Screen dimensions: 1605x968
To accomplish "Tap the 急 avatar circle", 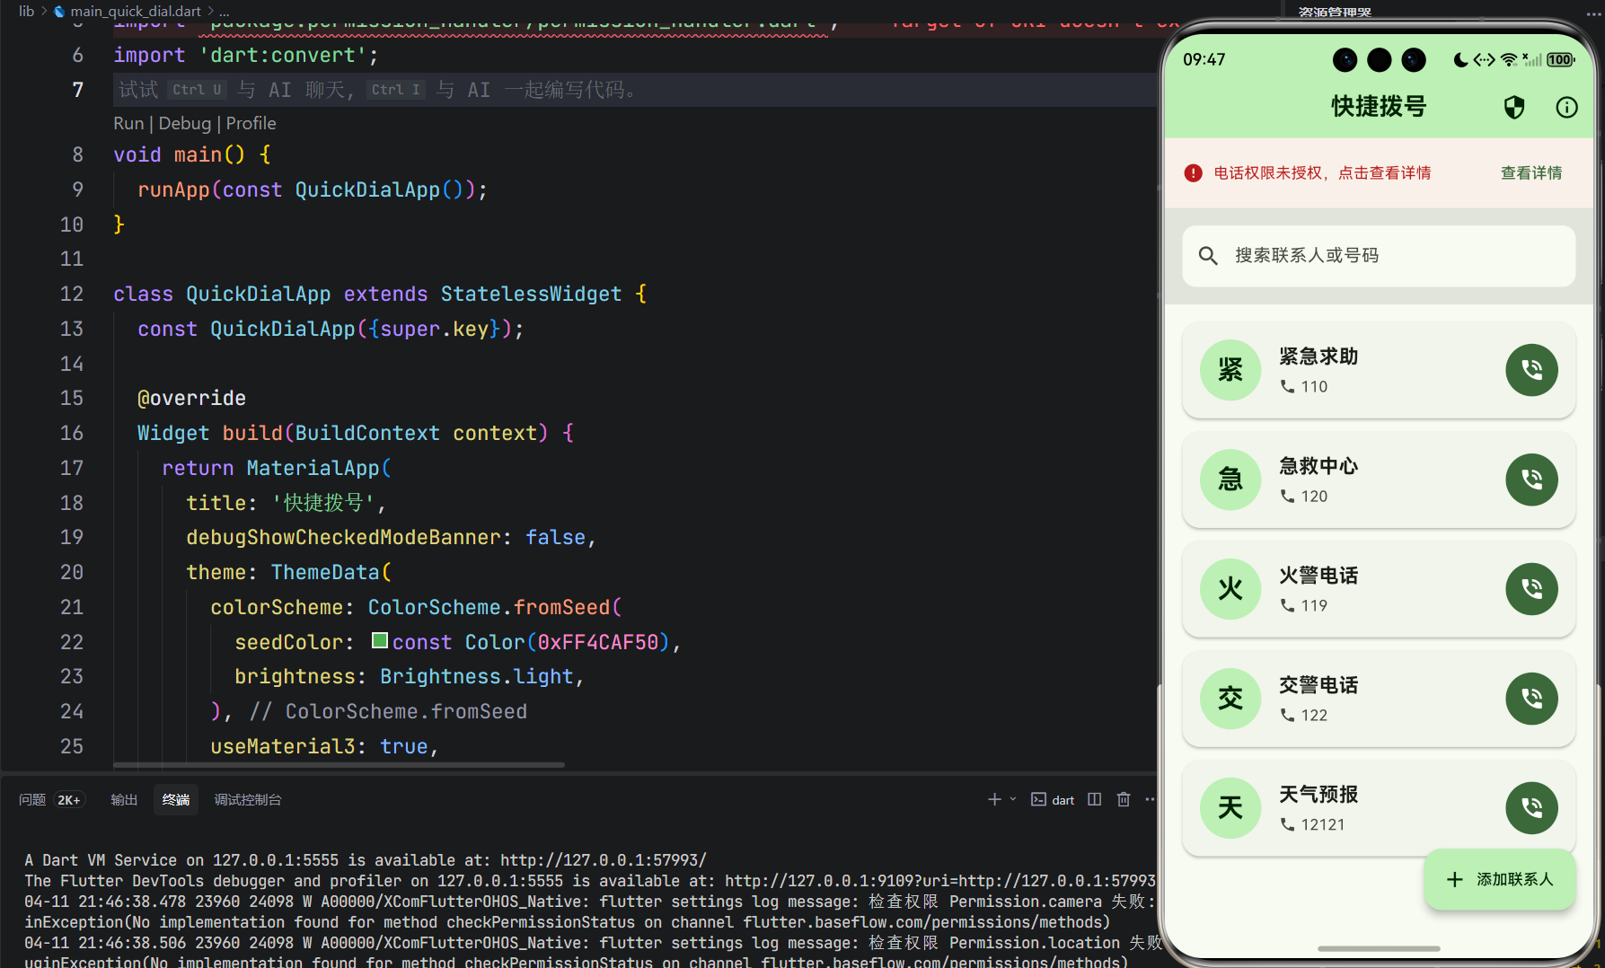I will click(x=1230, y=480).
